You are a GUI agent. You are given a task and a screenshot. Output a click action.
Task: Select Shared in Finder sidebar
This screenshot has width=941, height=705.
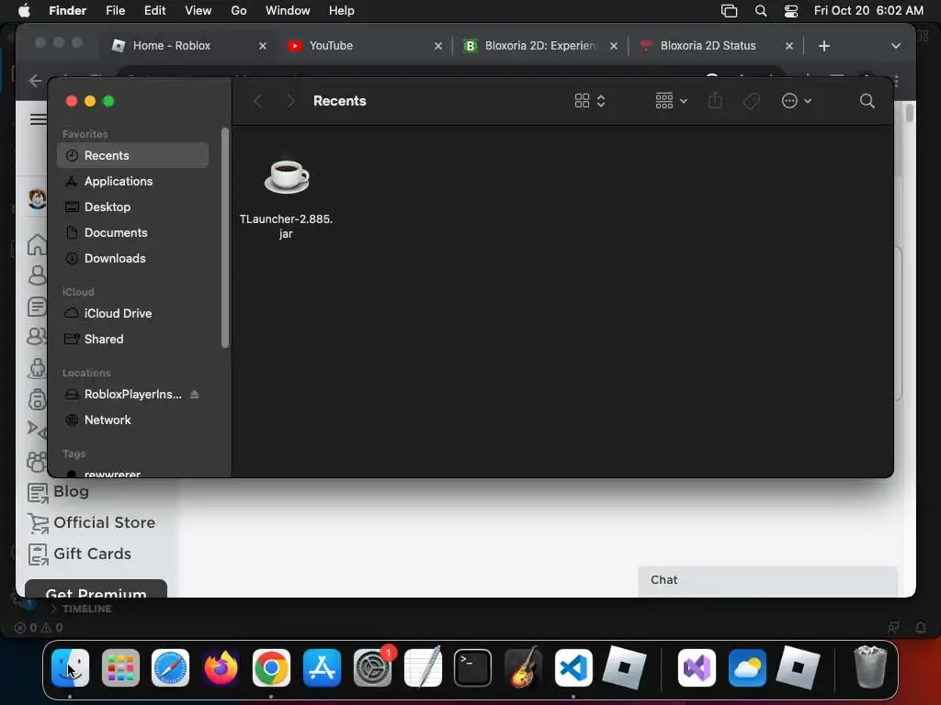(132, 340)
